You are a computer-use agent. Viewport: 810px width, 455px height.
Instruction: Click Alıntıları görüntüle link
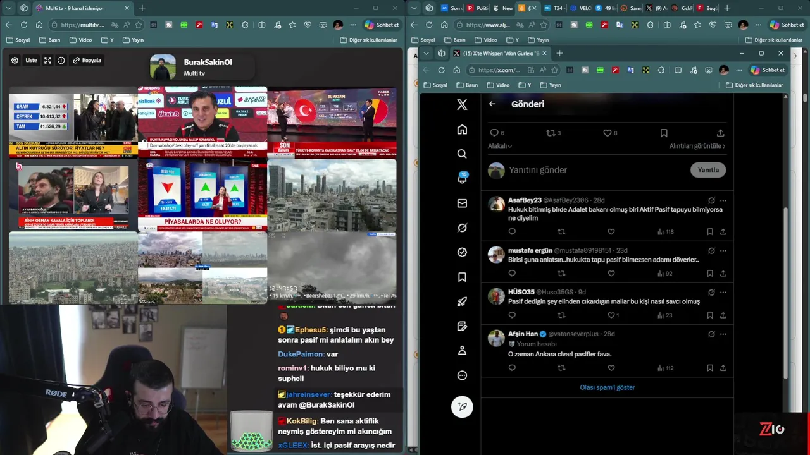(697, 146)
